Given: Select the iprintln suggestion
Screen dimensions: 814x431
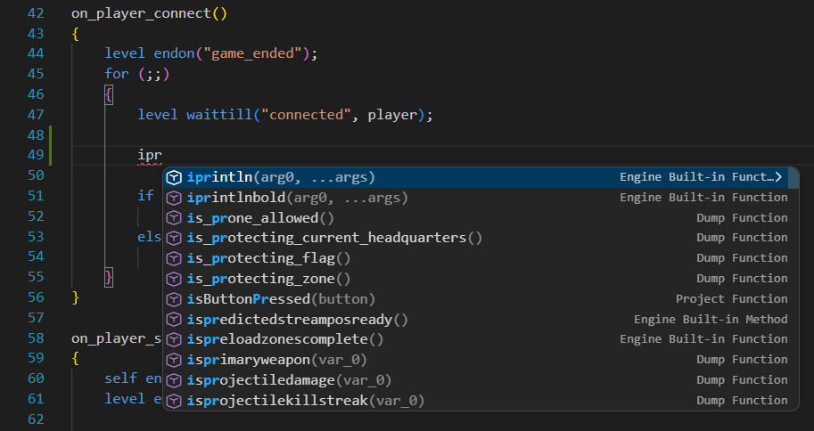Looking at the screenshot, I should (476, 177).
